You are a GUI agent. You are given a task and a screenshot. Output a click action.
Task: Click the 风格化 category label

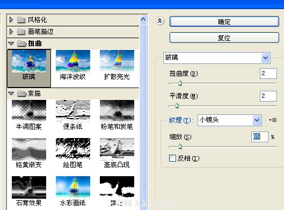click(37, 20)
